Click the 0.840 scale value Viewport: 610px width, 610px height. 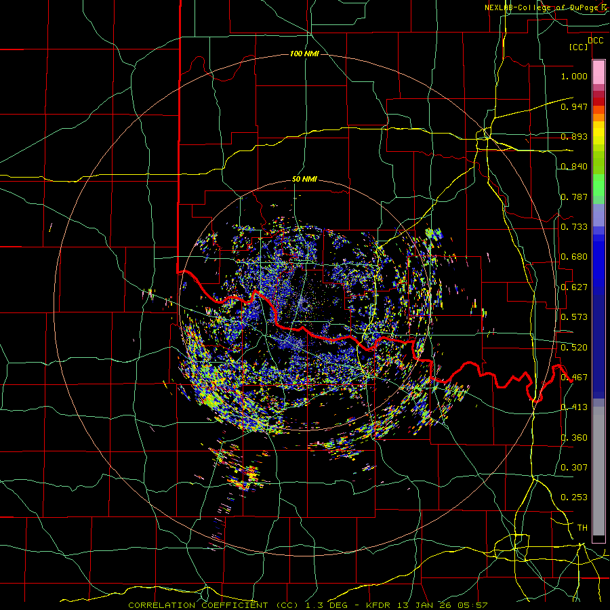coord(574,167)
